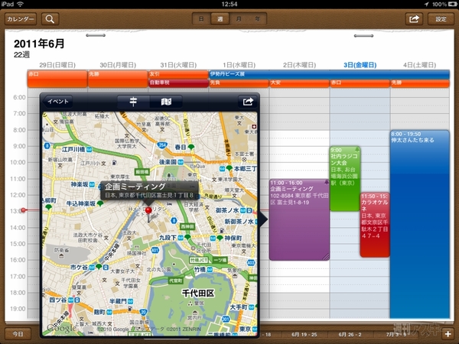Select 3日(金曜日) today header
The height and width of the screenshot is (344, 459).
point(360,65)
